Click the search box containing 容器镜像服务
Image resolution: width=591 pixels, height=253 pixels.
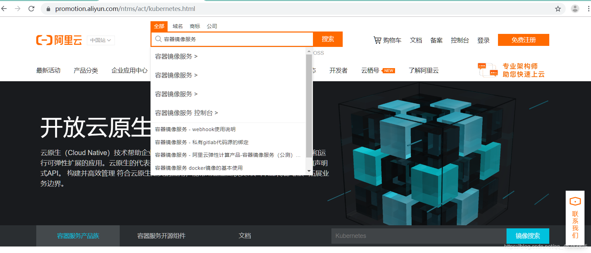click(232, 39)
